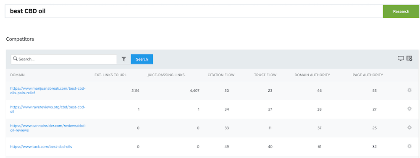Open gear settings for tuck.com row
Image resolution: width=420 pixels, height=158 pixels.
click(x=409, y=146)
